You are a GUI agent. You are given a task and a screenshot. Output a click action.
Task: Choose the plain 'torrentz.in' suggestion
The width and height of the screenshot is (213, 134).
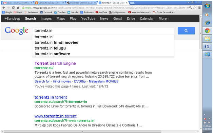click(x=103, y=37)
